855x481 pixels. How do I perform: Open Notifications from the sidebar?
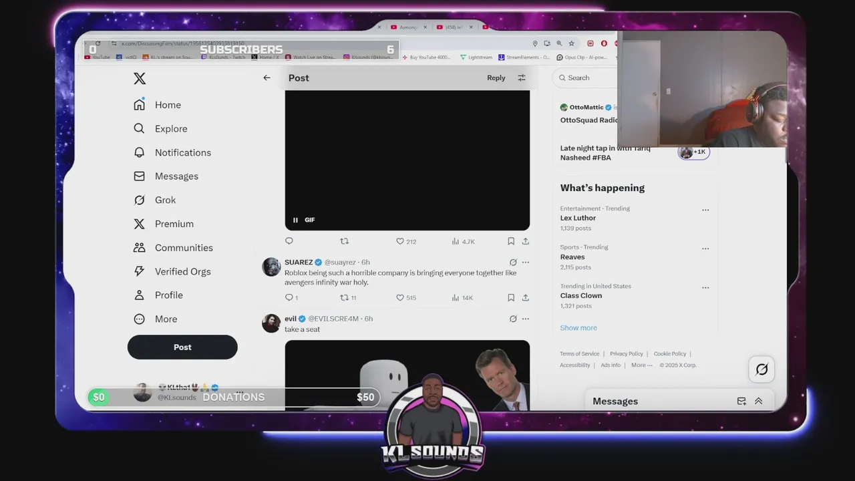point(172,152)
